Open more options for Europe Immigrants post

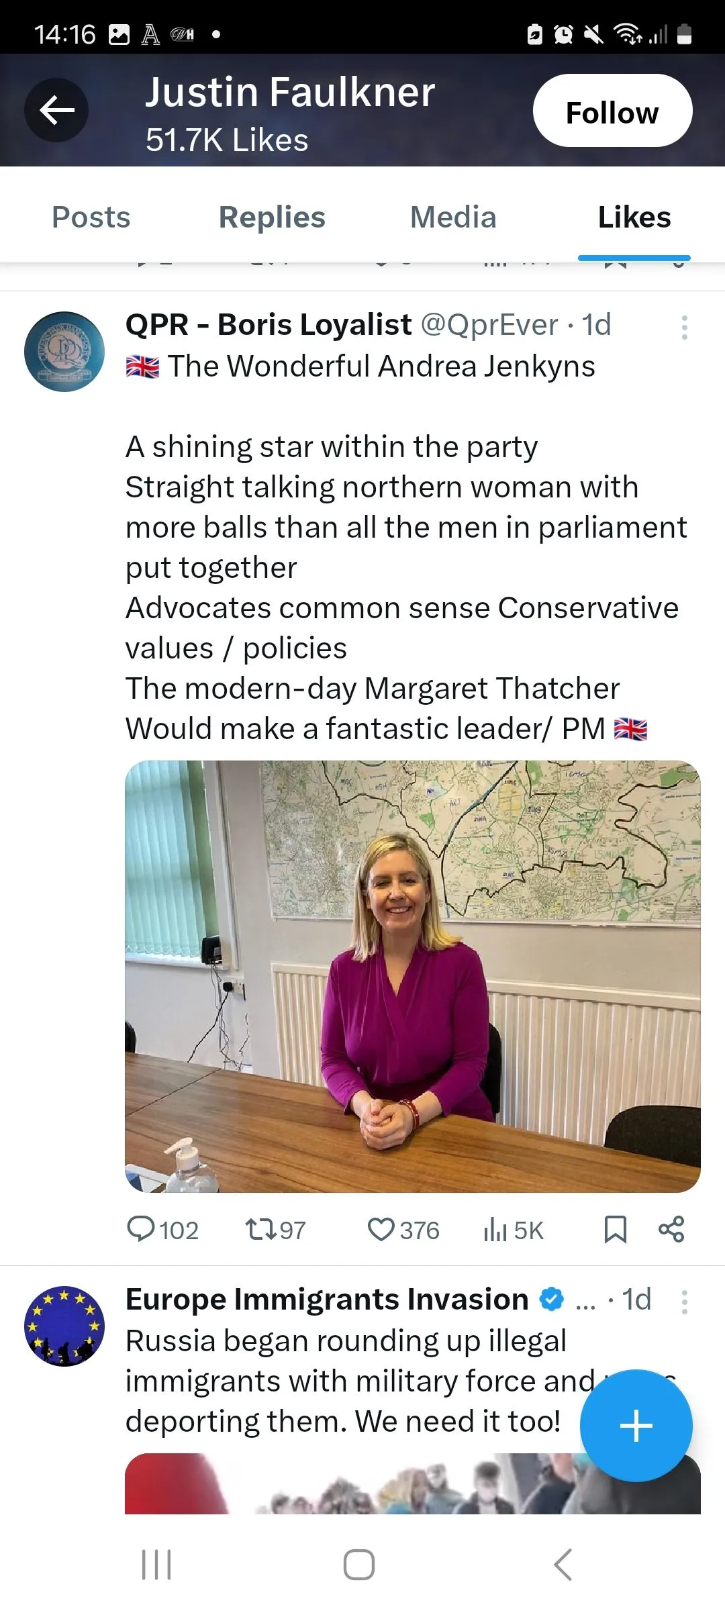[x=684, y=1302]
